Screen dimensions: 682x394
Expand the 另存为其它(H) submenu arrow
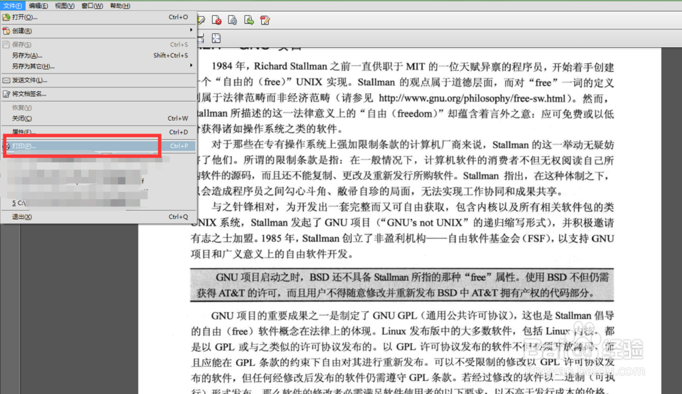point(191,65)
